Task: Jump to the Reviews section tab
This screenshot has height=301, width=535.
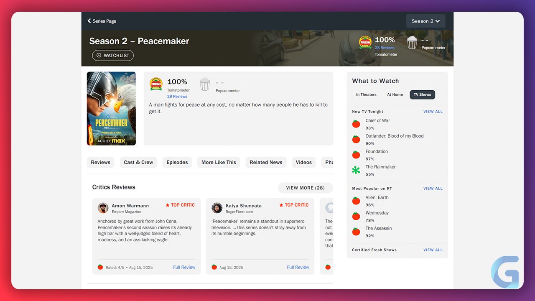Action: coord(101,162)
